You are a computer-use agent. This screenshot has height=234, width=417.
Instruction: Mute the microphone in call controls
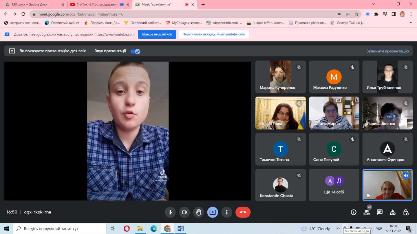(x=170, y=212)
